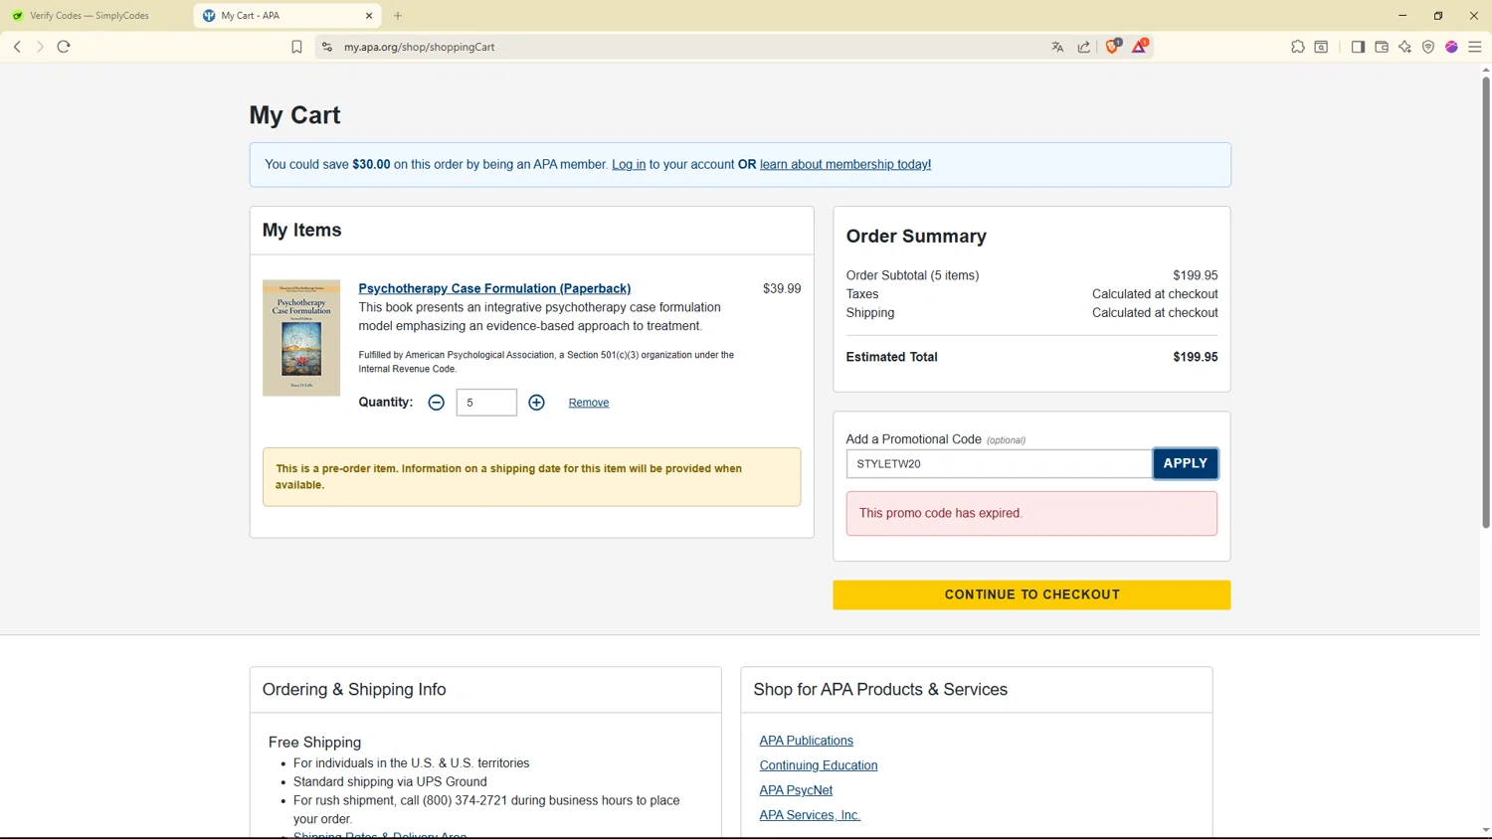Screen dimensions: 1492x839
Task: Open Brave Wallet icon
Action: click(x=1382, y=47)
